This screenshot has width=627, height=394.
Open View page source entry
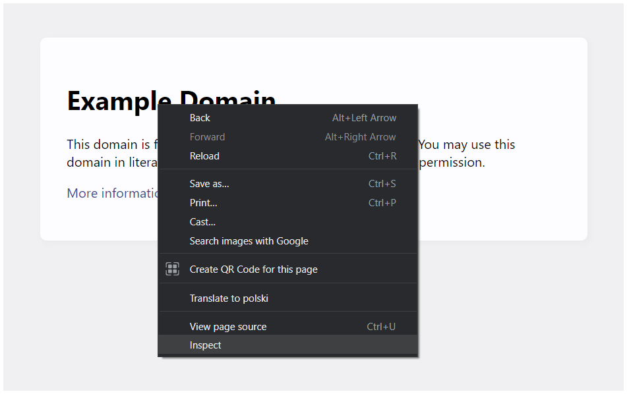(287, 327)
